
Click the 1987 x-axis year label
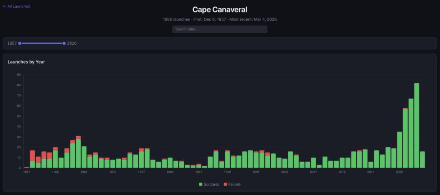(199, 172)
